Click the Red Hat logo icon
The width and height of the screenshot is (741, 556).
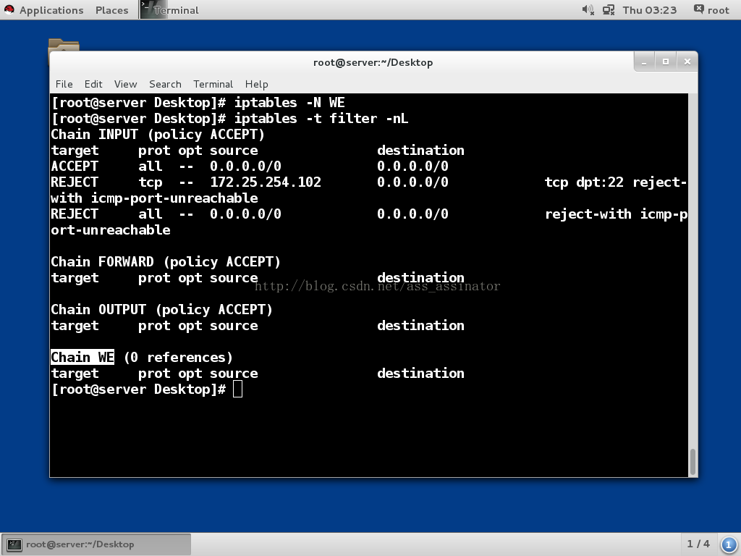[x=9, y=10]
